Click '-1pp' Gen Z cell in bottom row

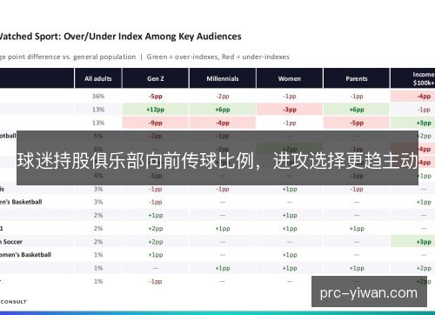[156, 281]
